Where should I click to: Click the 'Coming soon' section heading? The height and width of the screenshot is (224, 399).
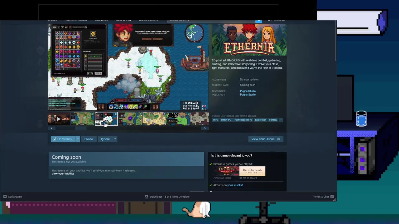66,157
